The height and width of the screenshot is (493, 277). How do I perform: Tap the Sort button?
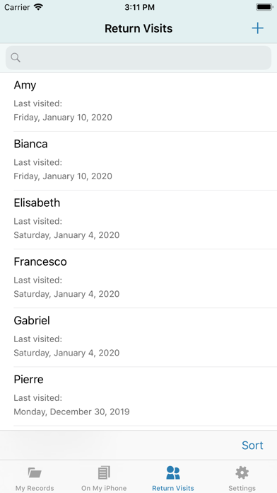[x=252, y=446]
